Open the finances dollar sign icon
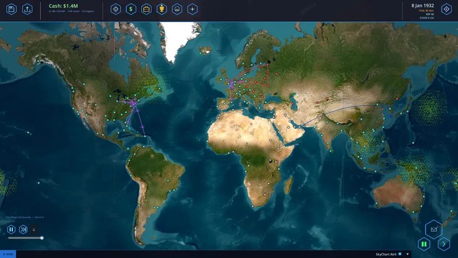458x258 pixels. click(x=131, y=9)
